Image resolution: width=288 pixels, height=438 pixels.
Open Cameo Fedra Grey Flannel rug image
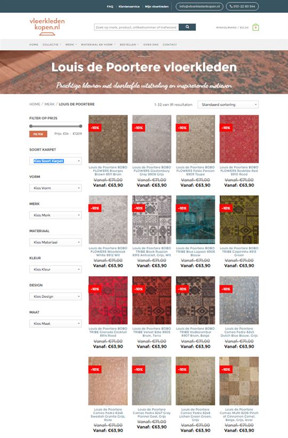pos(151,381)
